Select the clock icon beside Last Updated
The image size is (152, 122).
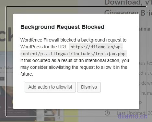tap(107, 113)
